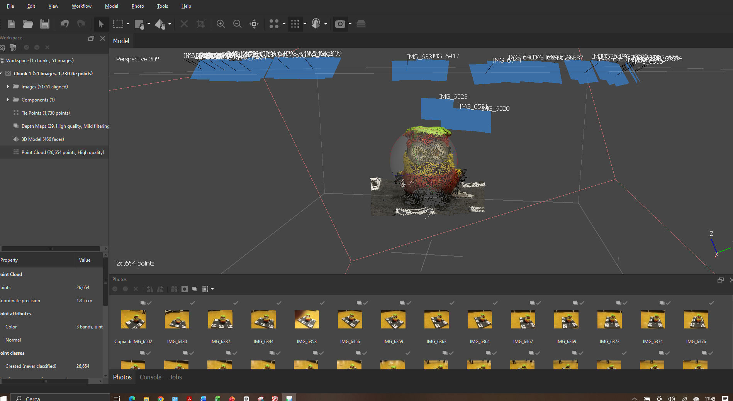
Task: Zoom in with the magnifier plus icon
Action: 221,24
